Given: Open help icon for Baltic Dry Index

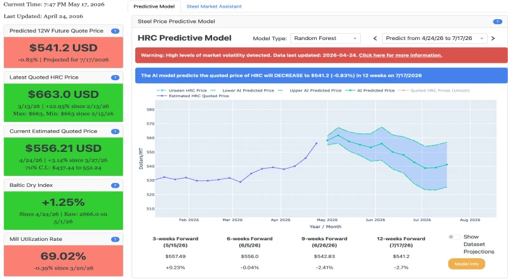Looking at the screenshot, I should [x=115, y=186].
